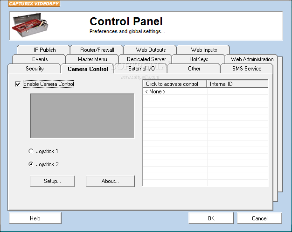Image resolution: width=292 pixels, height=232 pixels.
Task: Switch to the Master Menu tab
Action: (x=92, y=59)
